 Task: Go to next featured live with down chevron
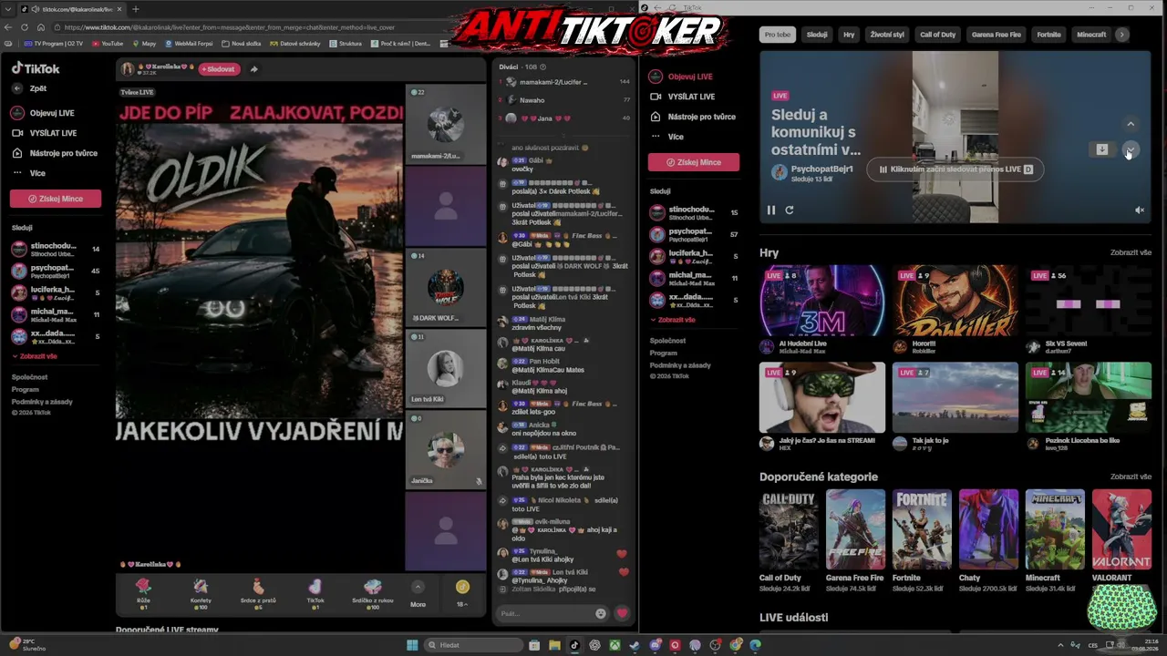pyautogui.click(x=1131, y=149)
